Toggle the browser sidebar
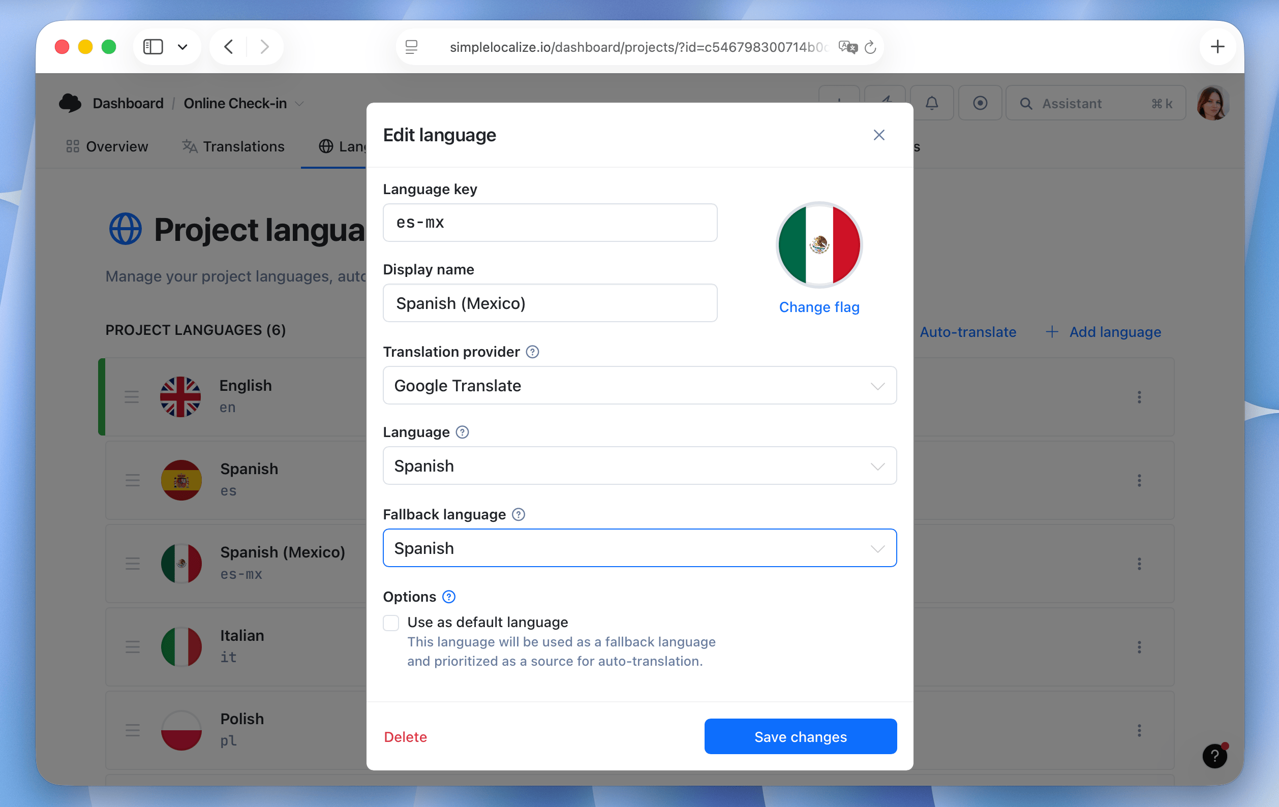 [153, 47]
